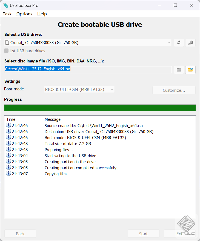
Task: Click the 21:42:48 timestamp on Total size row
Action: (20, 144)
